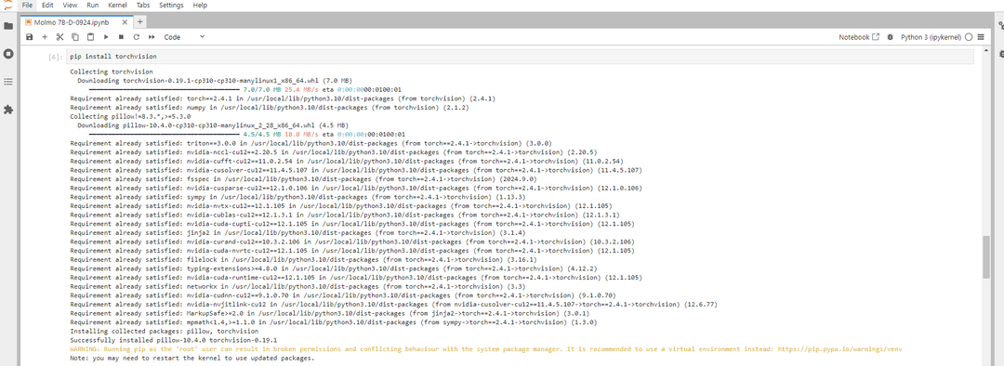Open running terminals and kernels sidebar
This screenshot has height=366, width=1004.
tap(8, 54)
